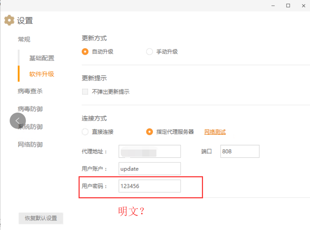
Task: Click the settings gear icon
Action: coord(9,20)
